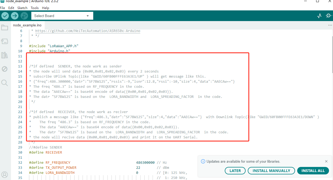The width and height of the screenshot is (333, 180).
Task: Open the ASR650x-Arduino GitHub link
Action: coord(88,31)
